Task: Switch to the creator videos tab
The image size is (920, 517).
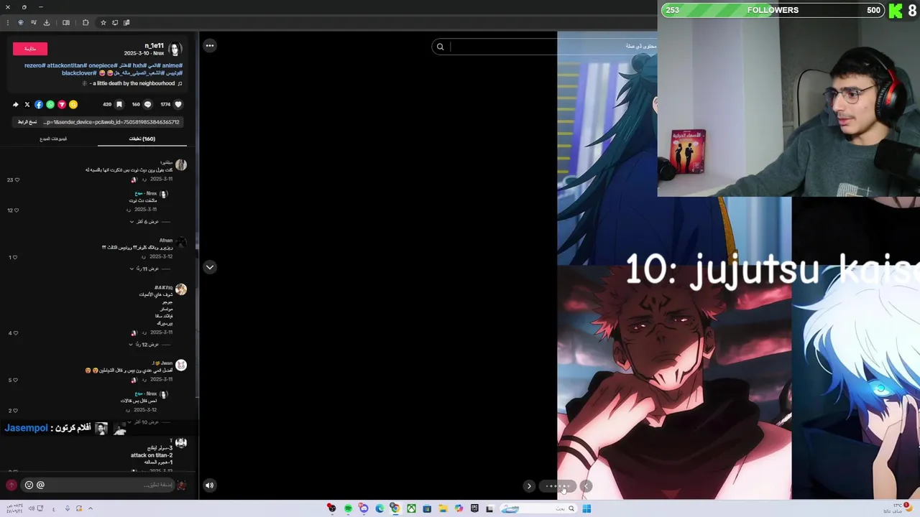Action: pyautogui.click(x=53, y=139)
